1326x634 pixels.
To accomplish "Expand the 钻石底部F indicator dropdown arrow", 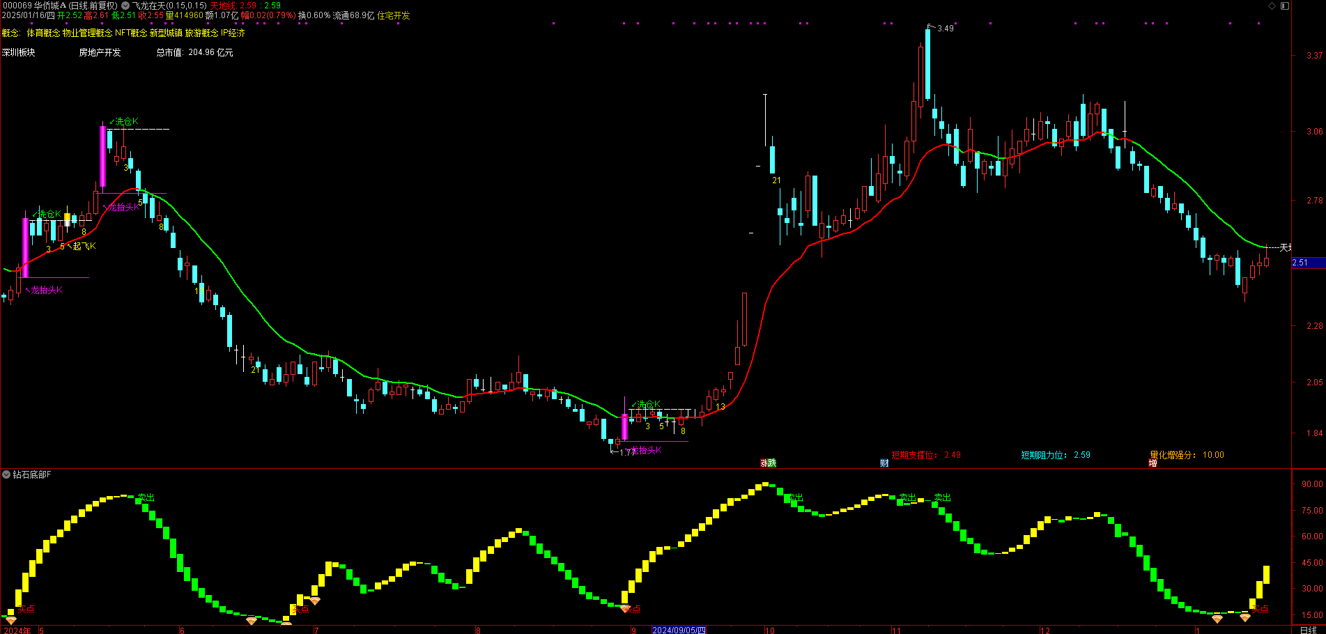I will pyautogui.click(x=6, y=474).
